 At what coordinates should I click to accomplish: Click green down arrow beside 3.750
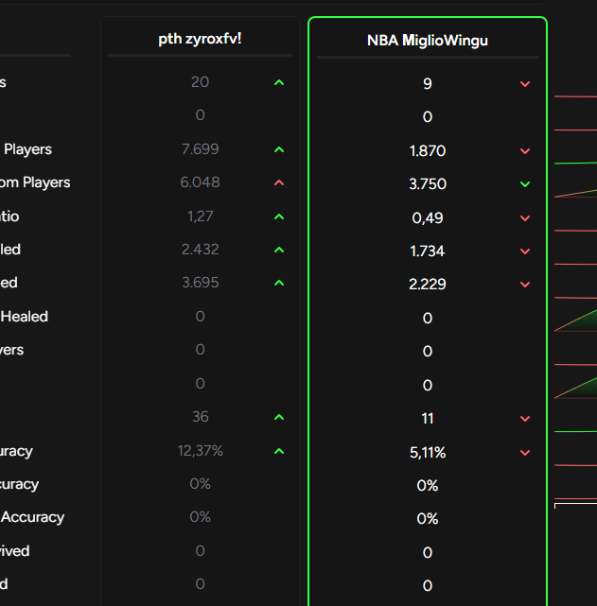525,184
